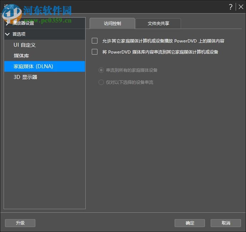The image size is (246, 232).
Task: Open the help question mark icon
Action: [x=230, y=7]
